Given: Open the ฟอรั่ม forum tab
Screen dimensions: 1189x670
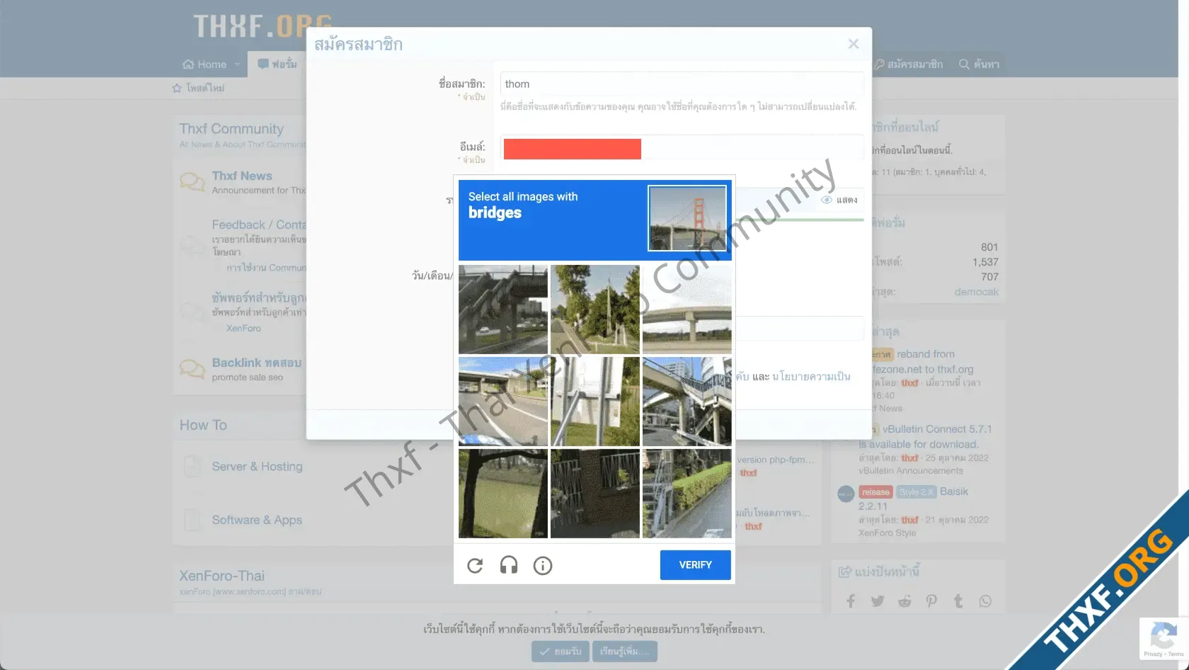Looking at the screenshot, I should point(277,64).
